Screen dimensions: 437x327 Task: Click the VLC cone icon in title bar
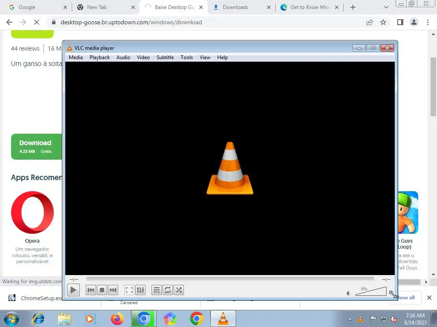point(70,48)
